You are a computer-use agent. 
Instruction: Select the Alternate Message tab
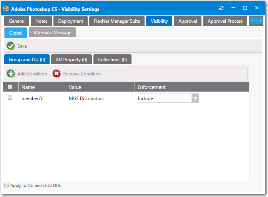click(x=52, y=33)
